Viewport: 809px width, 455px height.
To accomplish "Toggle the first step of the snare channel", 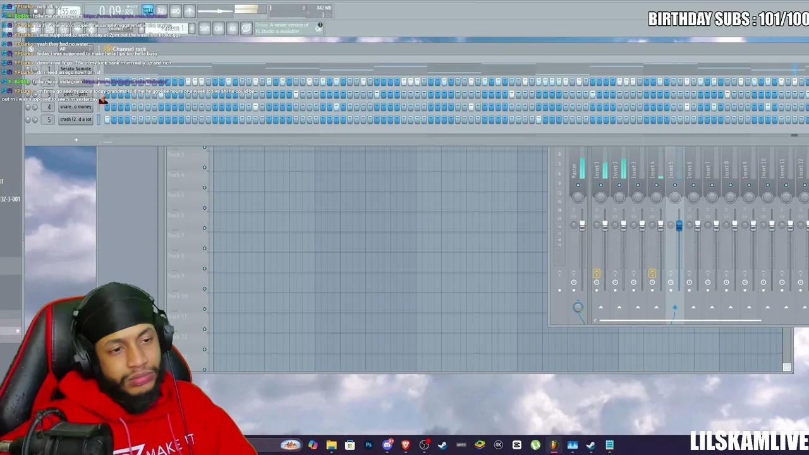I will click(x=107, y=107).
